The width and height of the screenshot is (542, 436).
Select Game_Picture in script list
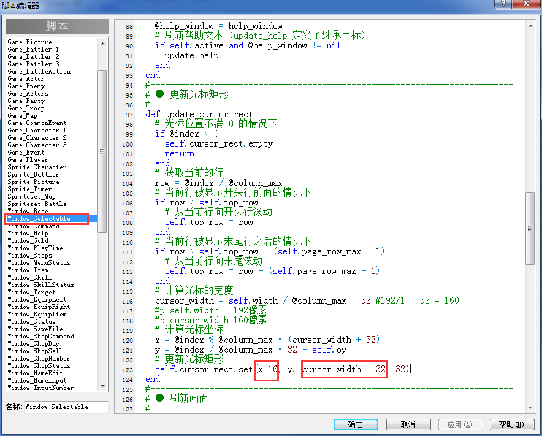pos(29,42)
